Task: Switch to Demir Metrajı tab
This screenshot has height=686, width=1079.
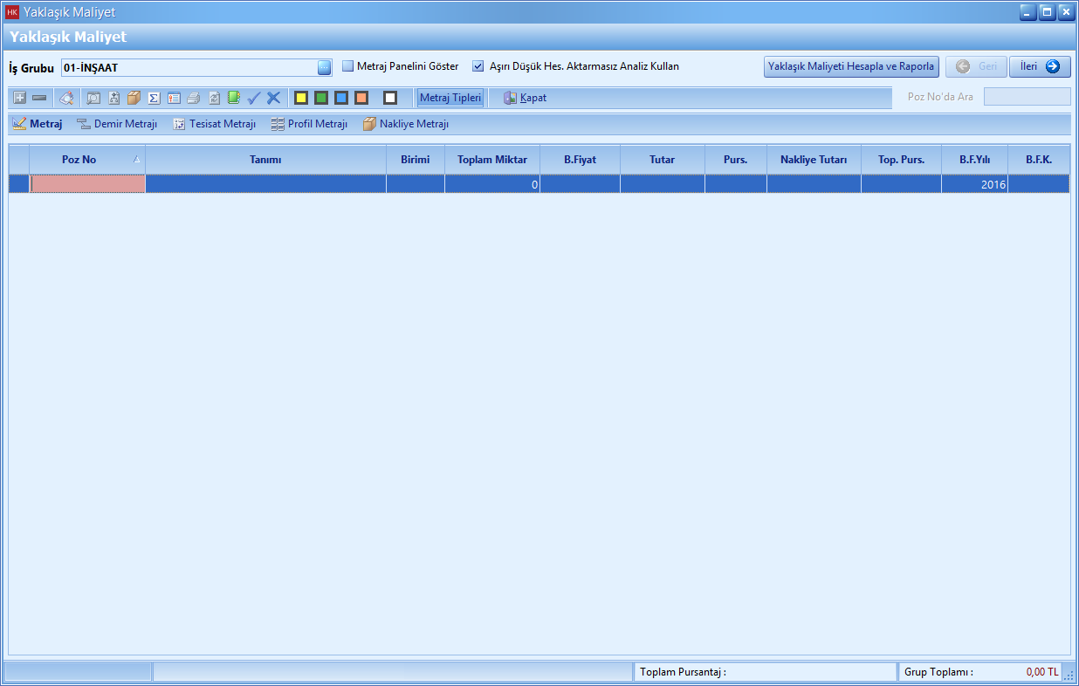Action: pyautogui.click(x=117, y=125)
